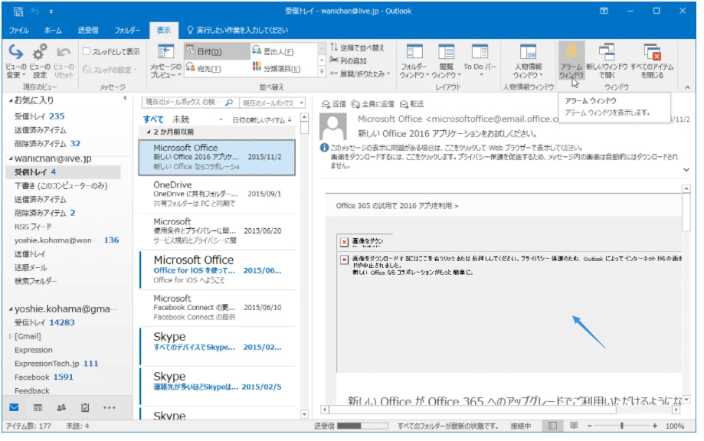This screenshot has width=704, height=441.
Task: Switch to Tasks view icon
Action: [85, 407]
